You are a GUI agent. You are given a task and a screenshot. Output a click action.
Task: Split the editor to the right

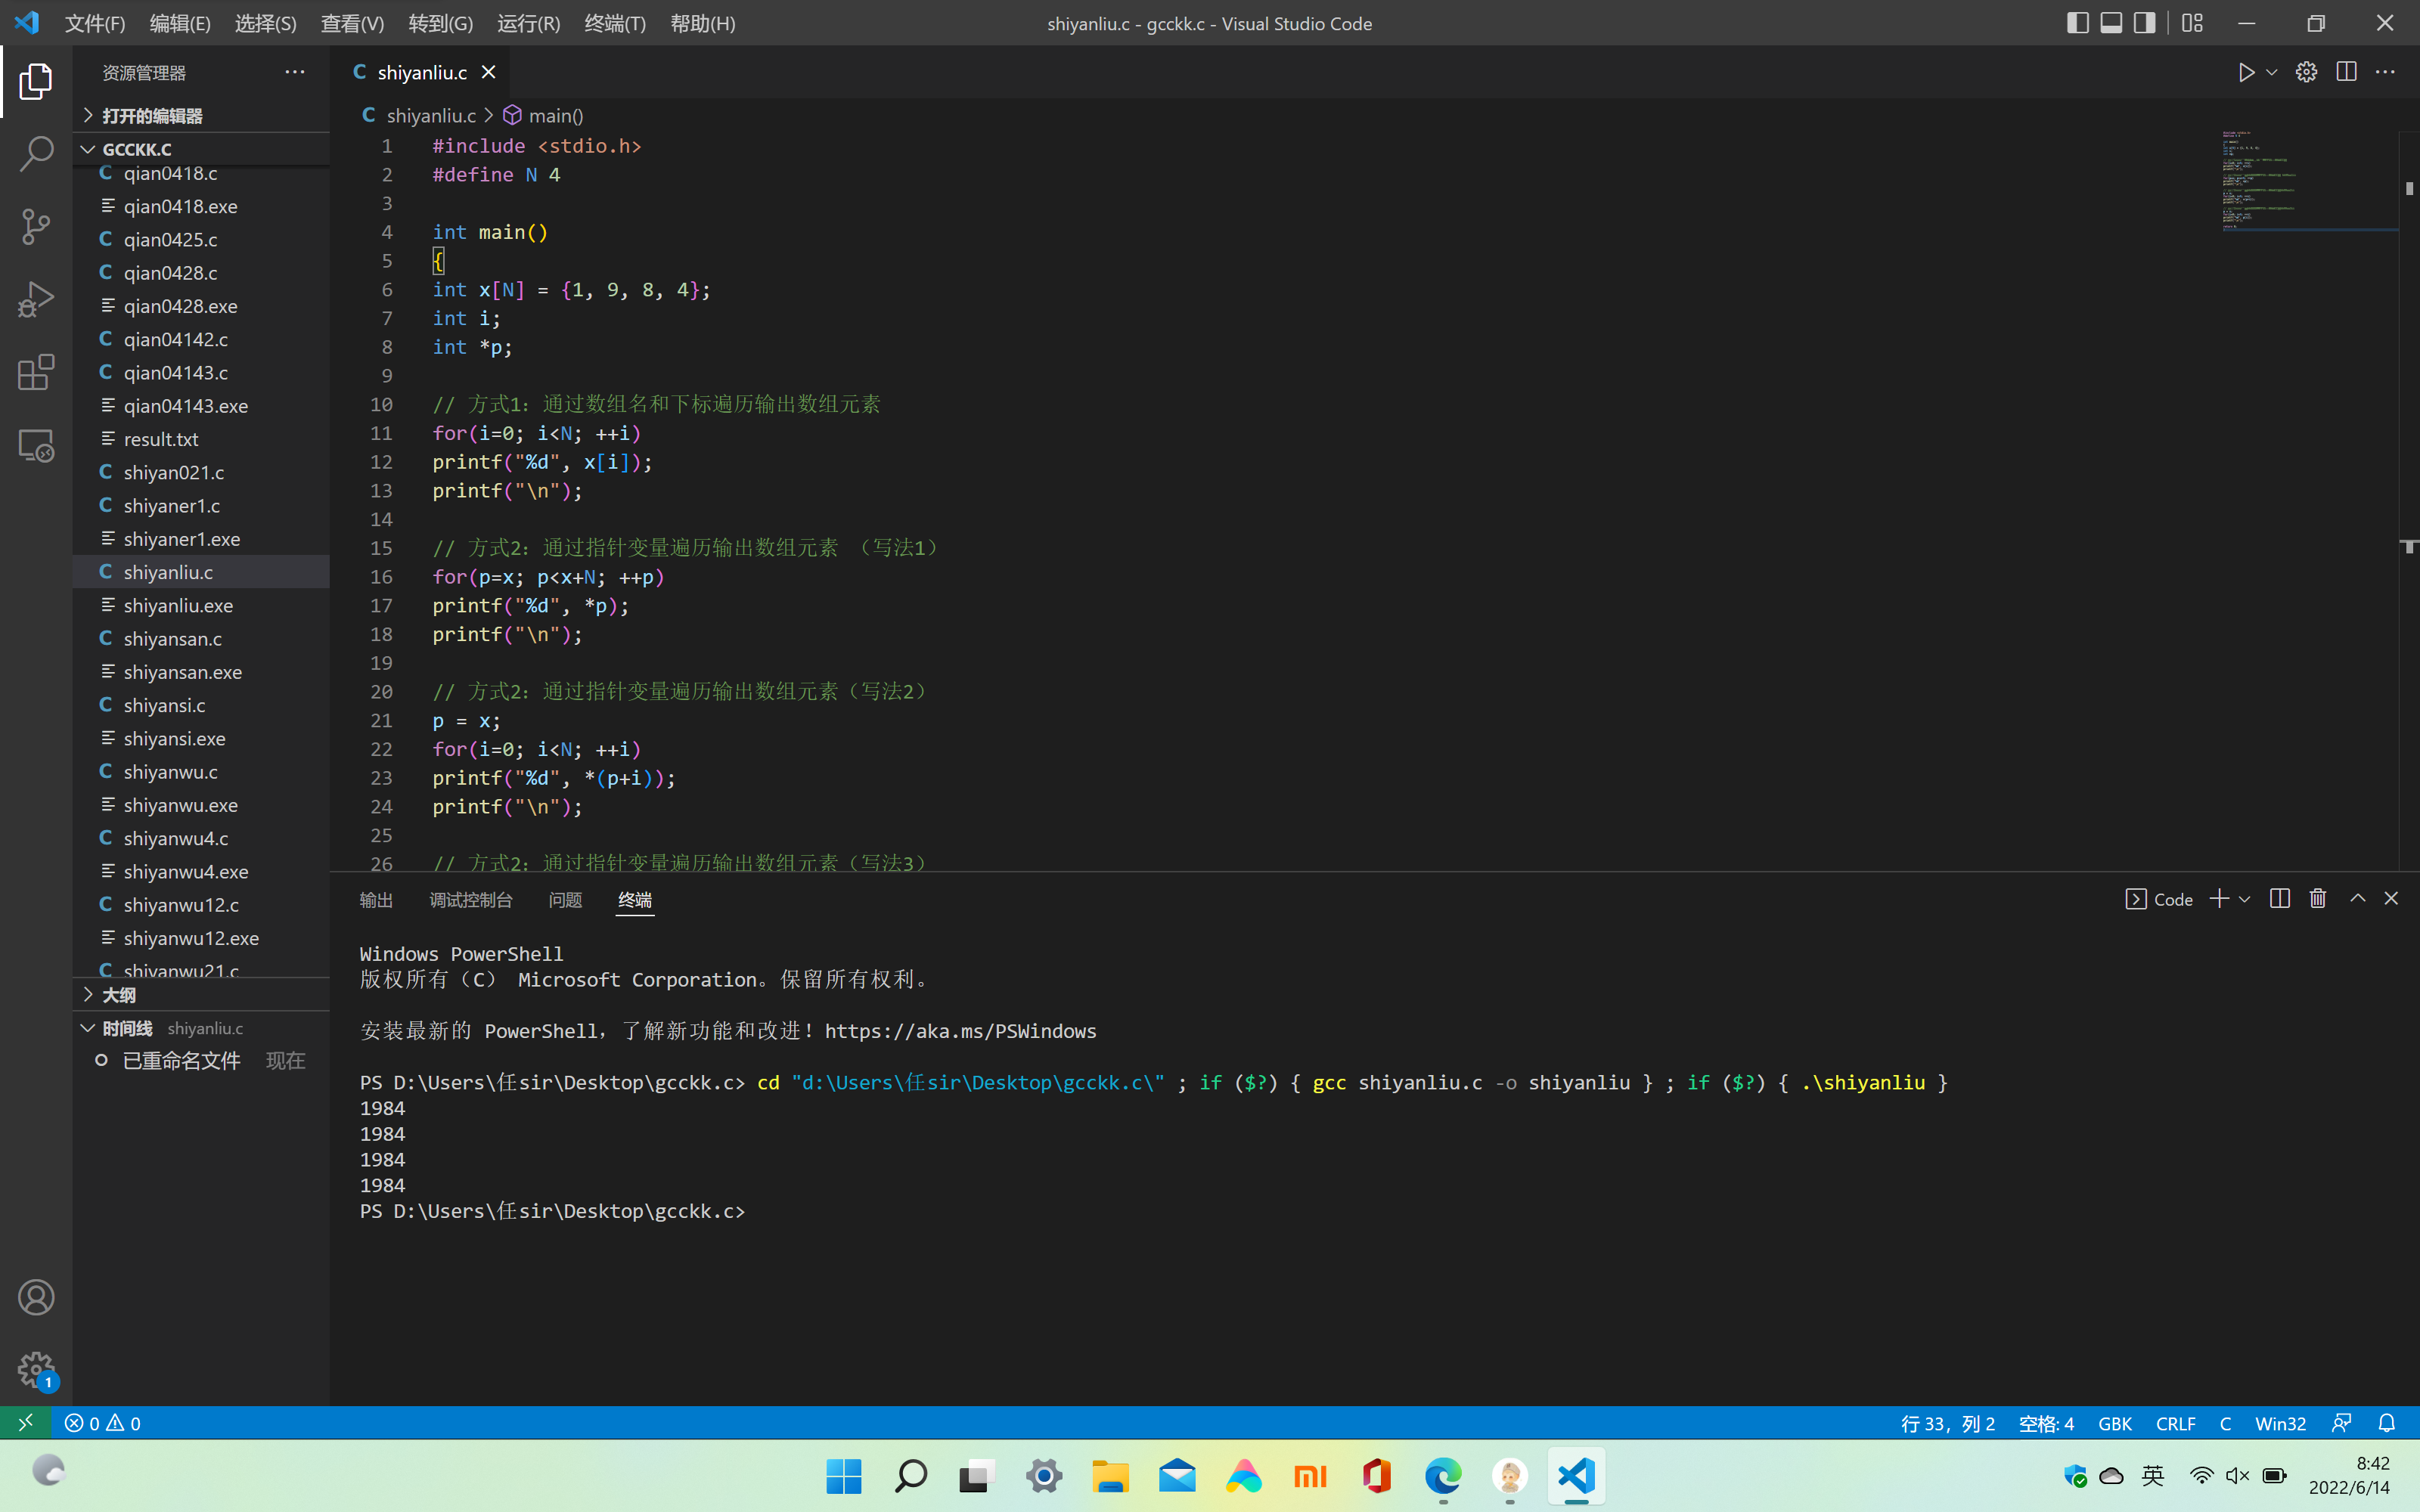[2346, 72]
